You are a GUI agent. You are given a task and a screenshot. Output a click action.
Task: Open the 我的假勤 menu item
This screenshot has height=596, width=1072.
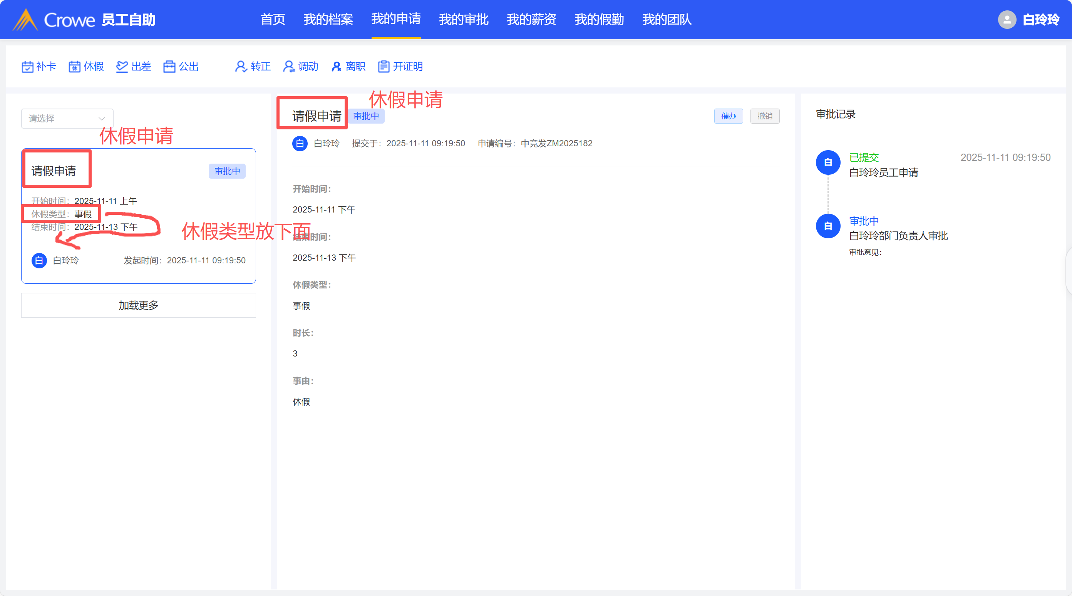click(599, 20)
